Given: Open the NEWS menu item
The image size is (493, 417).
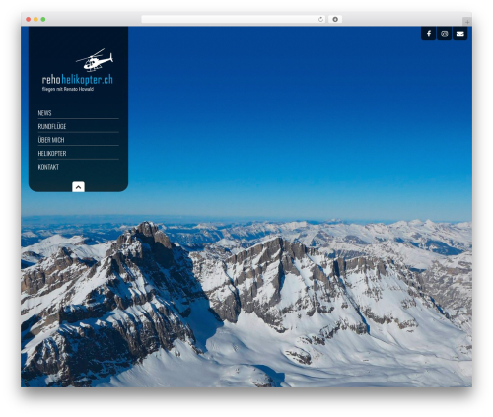Looking at the screenshot, I should (44, 113).
